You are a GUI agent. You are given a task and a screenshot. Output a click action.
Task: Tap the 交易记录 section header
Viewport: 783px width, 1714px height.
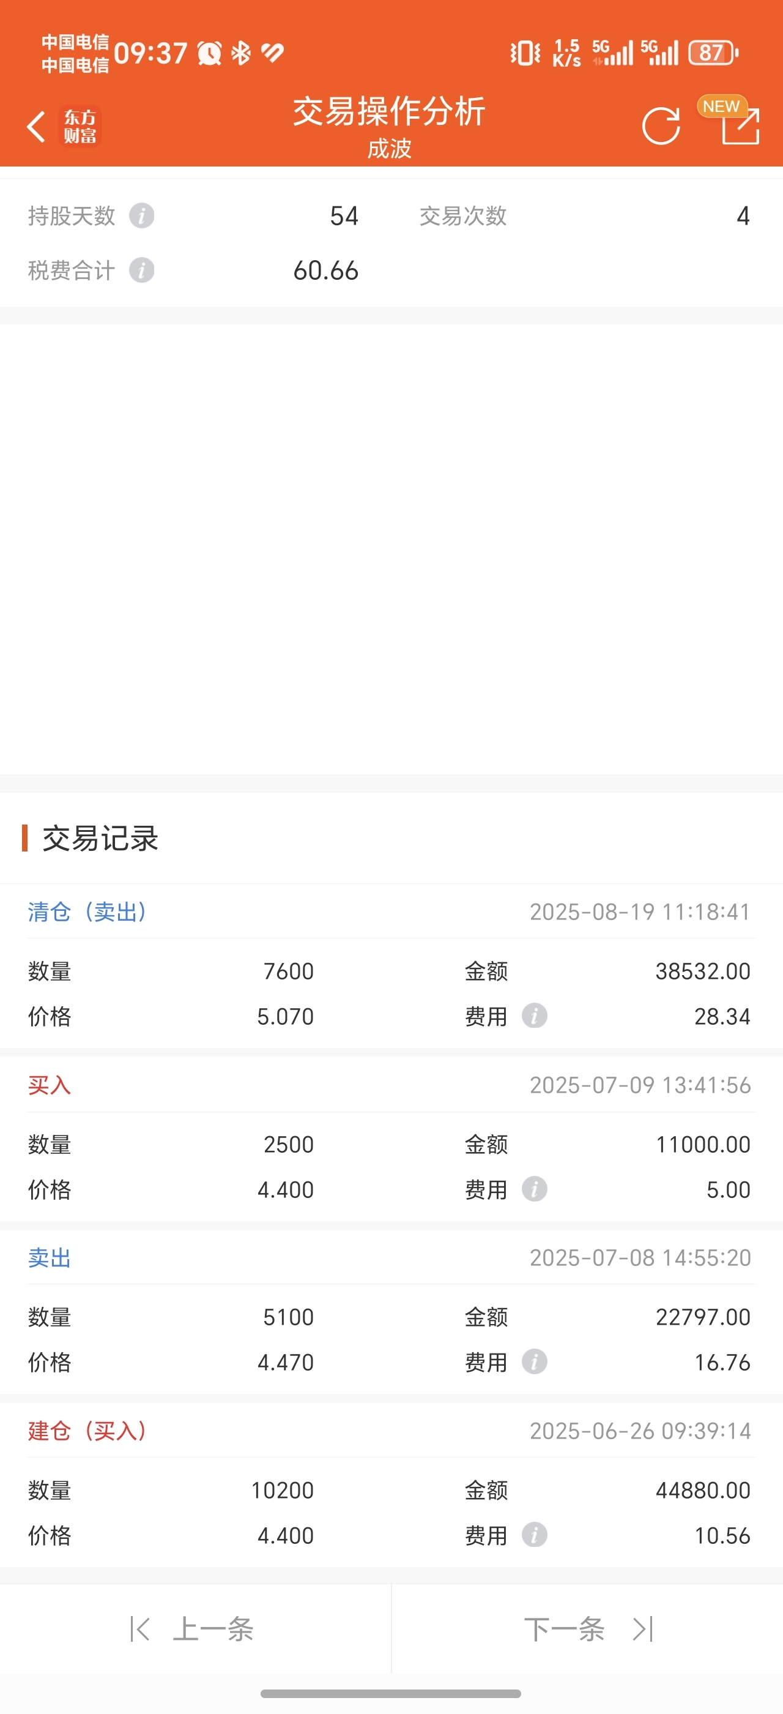tap(100, 839)
